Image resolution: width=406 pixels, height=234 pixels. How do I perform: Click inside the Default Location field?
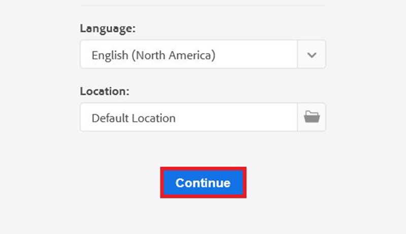189,117
